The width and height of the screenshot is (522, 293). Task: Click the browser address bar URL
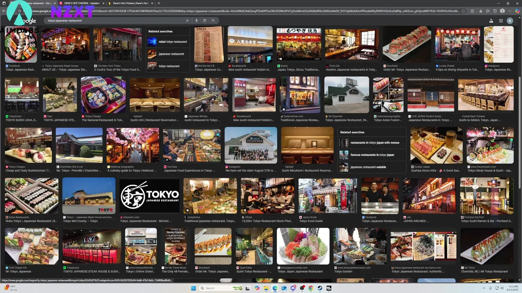click(x=249, y=11)
